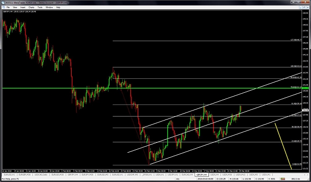Switch to the USDX,M1 chart tab
This screenshot has height=182, width=311.
coord(266,175)
